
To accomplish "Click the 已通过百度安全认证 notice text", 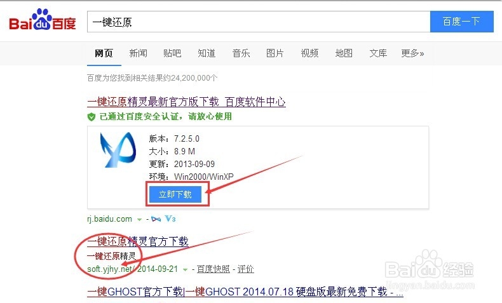I will pos(165,116).
